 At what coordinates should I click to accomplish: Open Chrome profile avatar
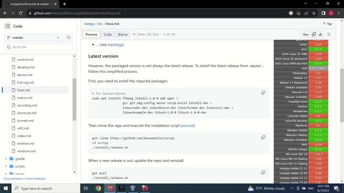coord(331,13)
